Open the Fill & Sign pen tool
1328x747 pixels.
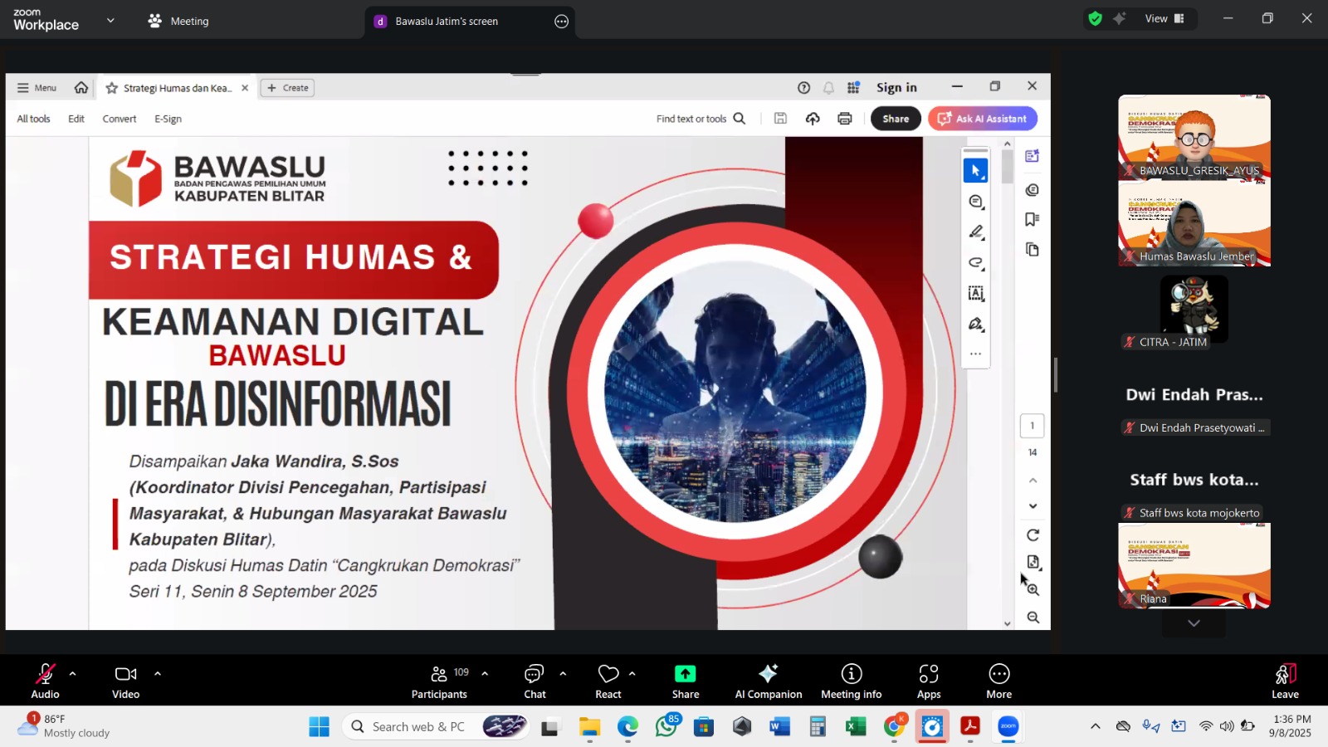pos(976,324)
